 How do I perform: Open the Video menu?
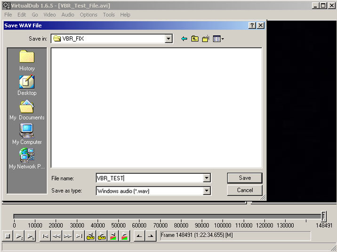(x=49, y=15)
